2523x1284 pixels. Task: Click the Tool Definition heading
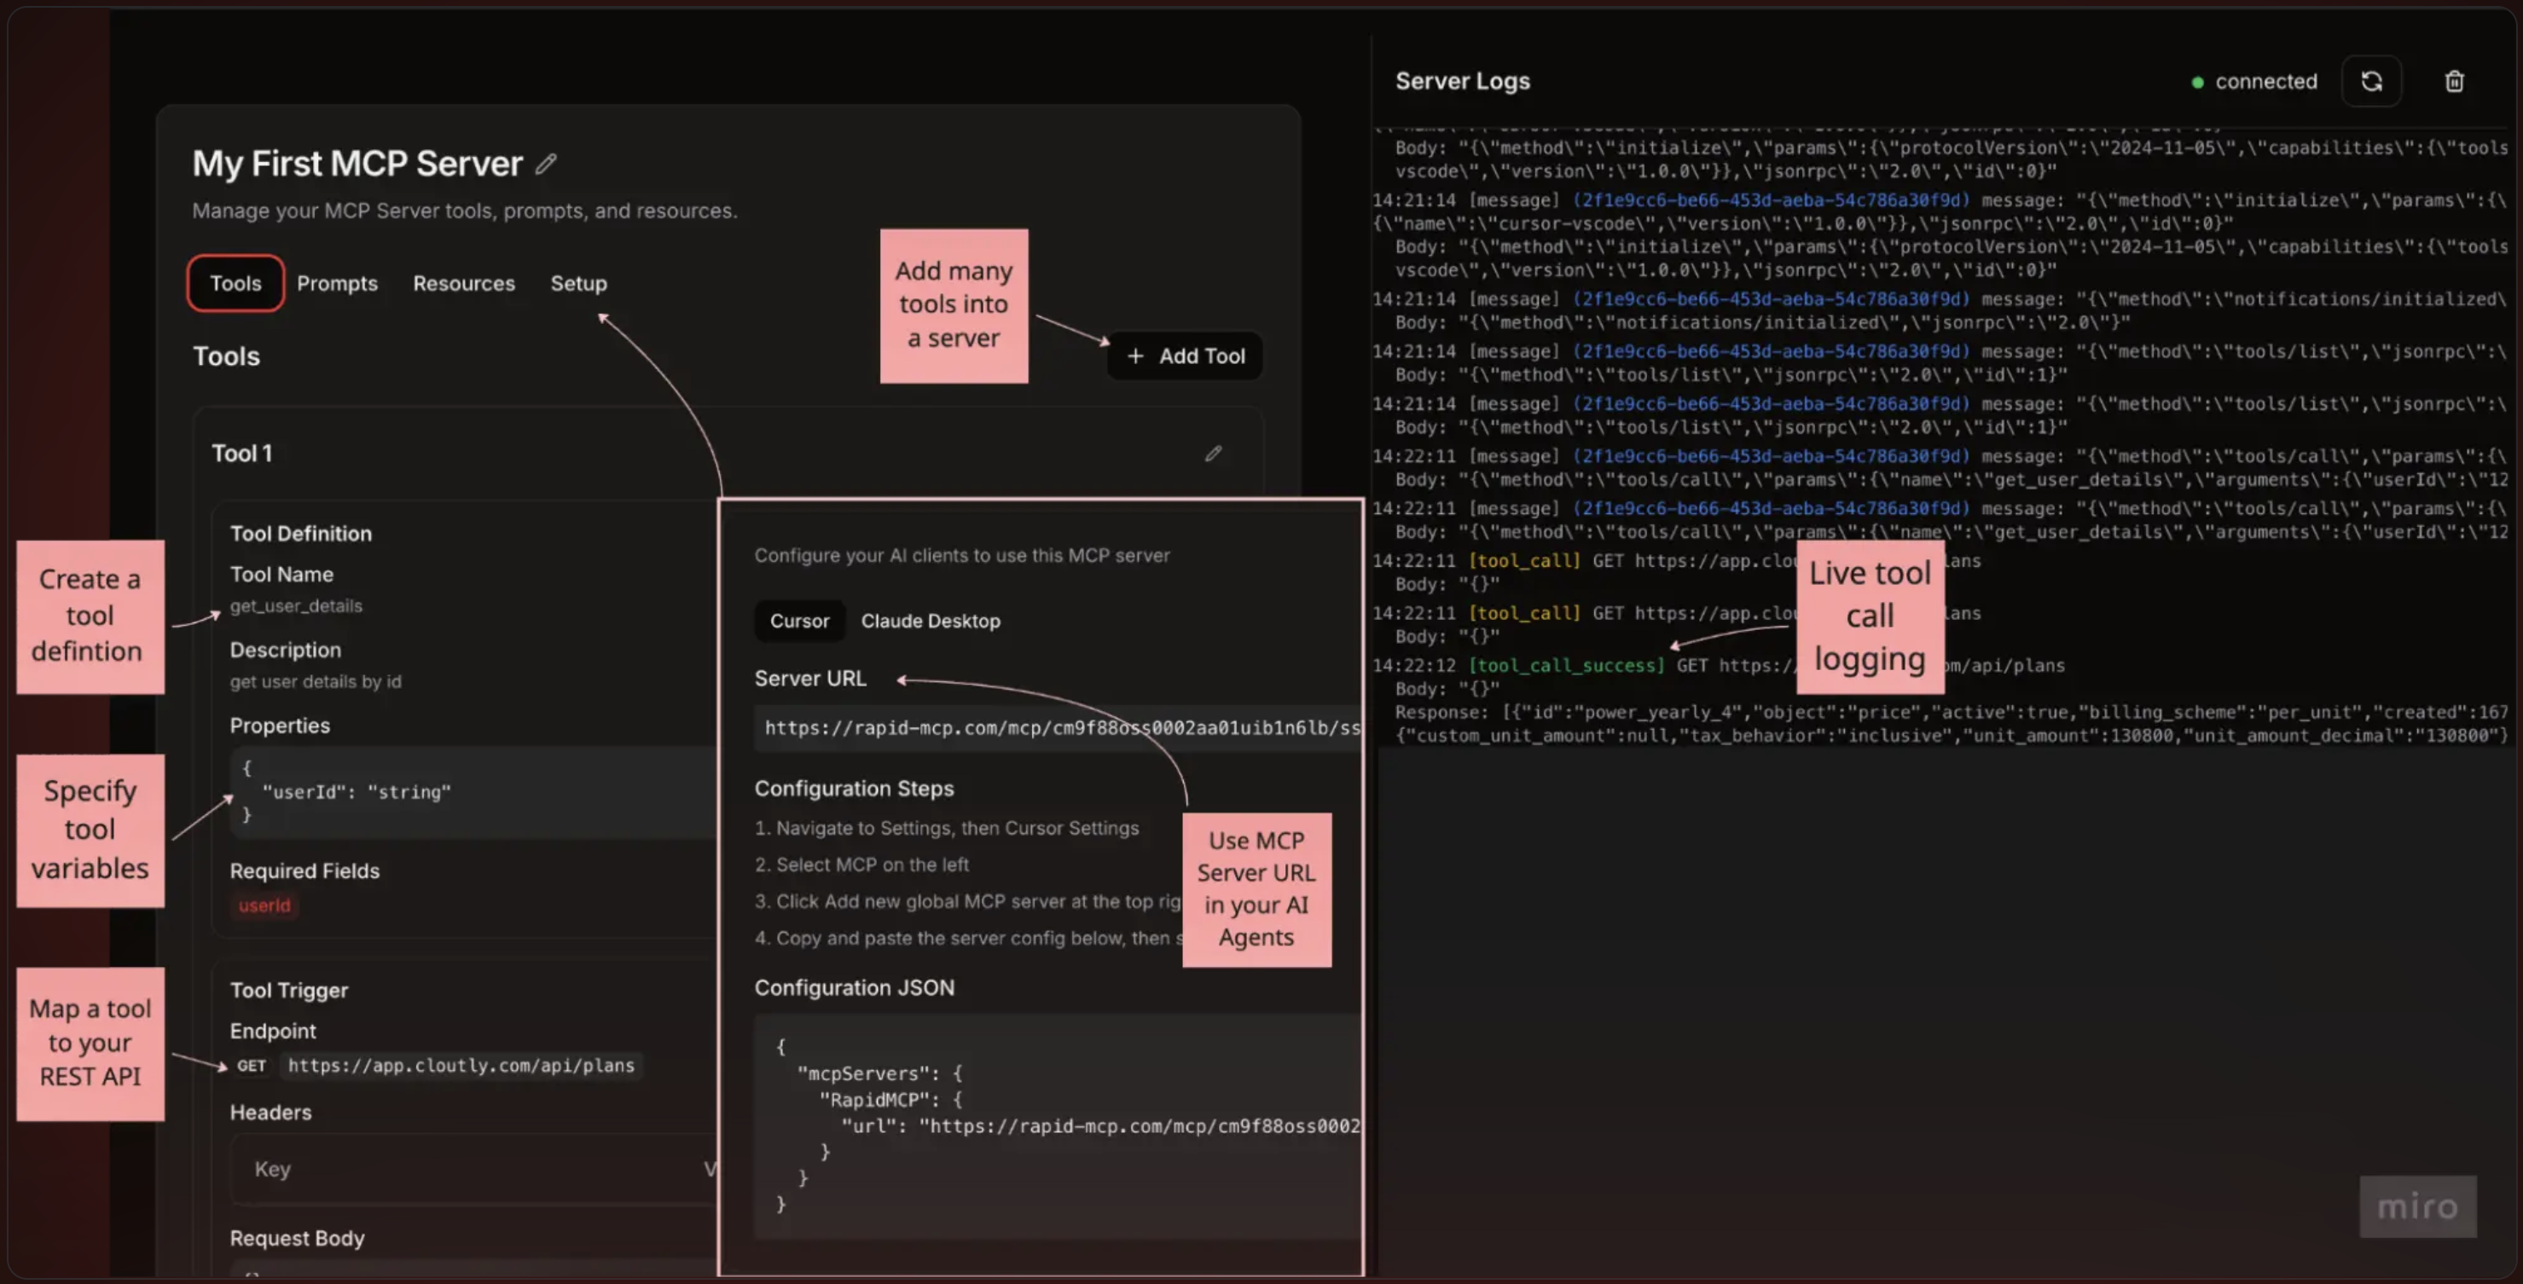click(x=301, y=534)
